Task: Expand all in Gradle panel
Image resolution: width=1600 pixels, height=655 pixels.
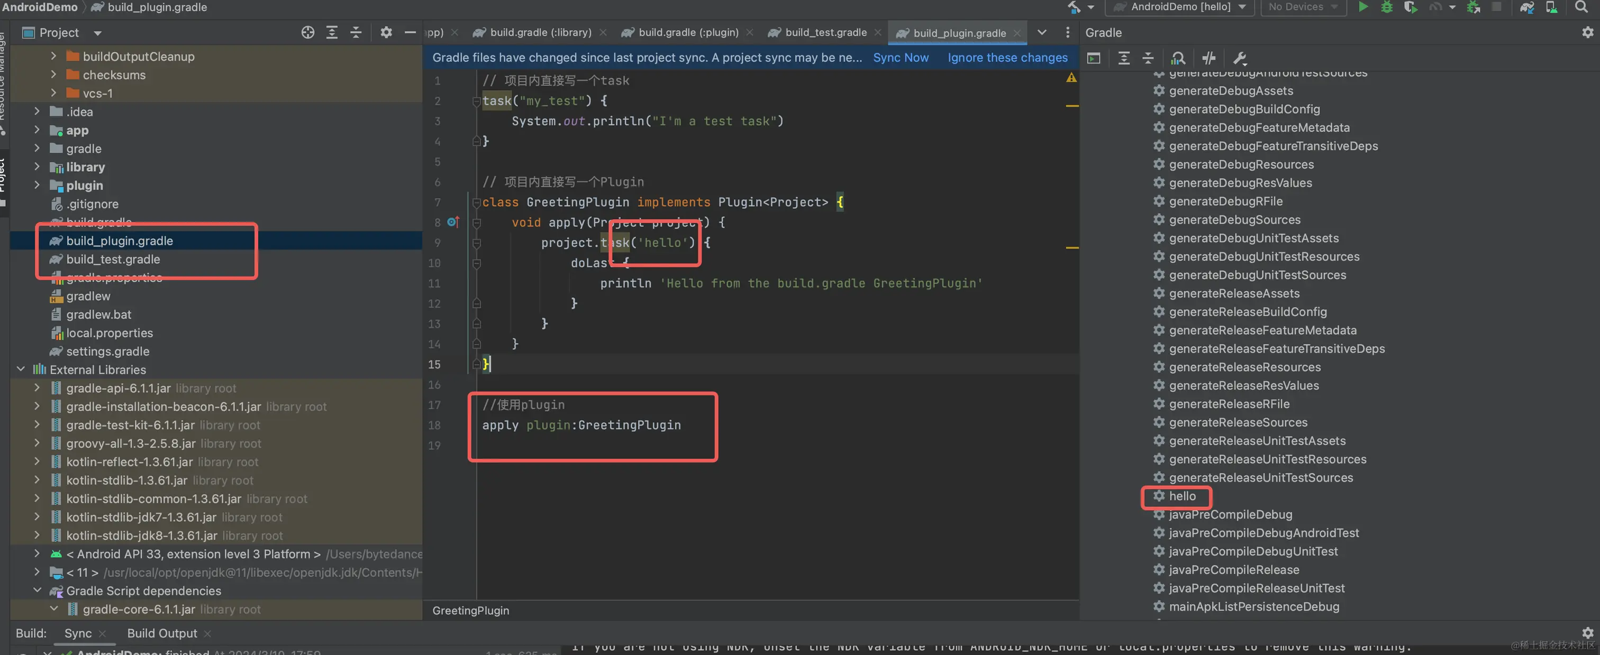Action: [1124, 58]
